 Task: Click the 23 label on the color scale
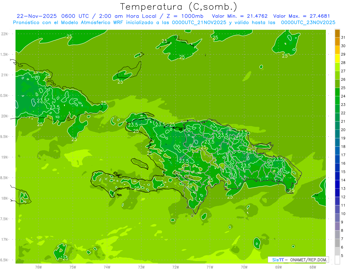click(343, 105)
